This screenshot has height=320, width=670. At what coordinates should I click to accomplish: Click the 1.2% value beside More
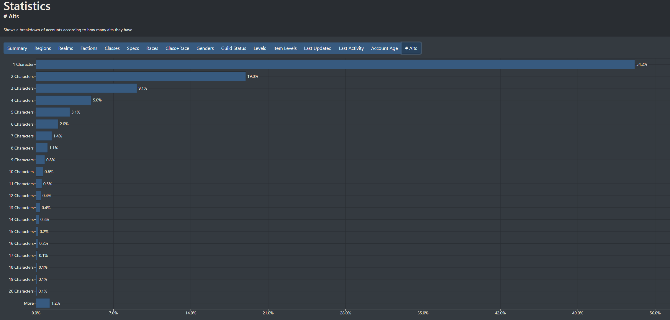[56, 303]
